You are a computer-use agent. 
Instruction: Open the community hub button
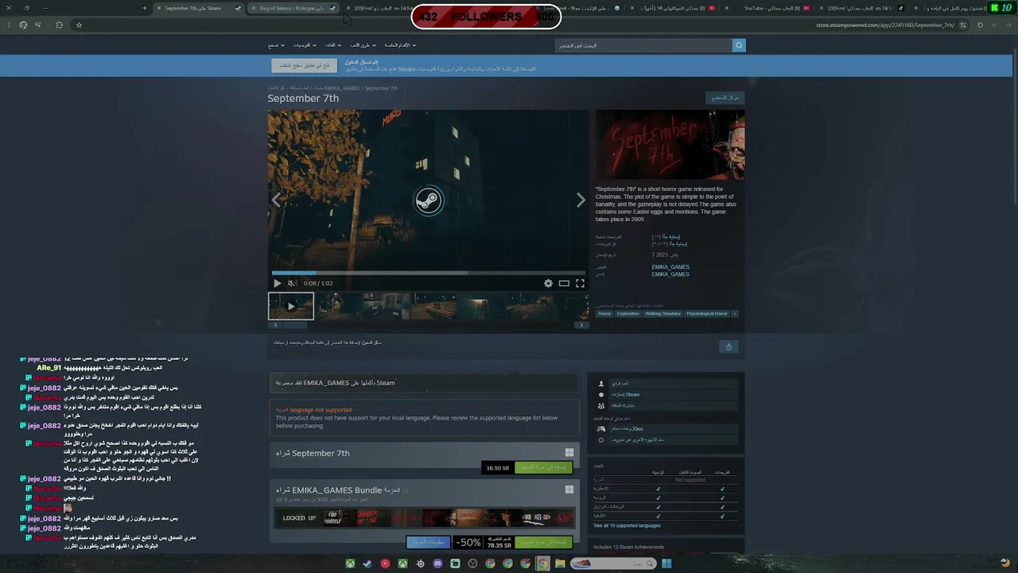point(725,98)
